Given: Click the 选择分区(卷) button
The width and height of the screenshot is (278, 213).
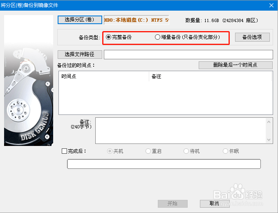Looking at the screenshot, I should pyautogui.click(x=80, y=20).
